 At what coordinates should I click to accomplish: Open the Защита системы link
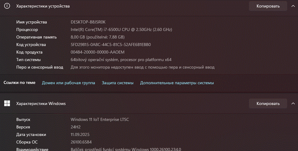pyautogui.click(x=118, y=83)
